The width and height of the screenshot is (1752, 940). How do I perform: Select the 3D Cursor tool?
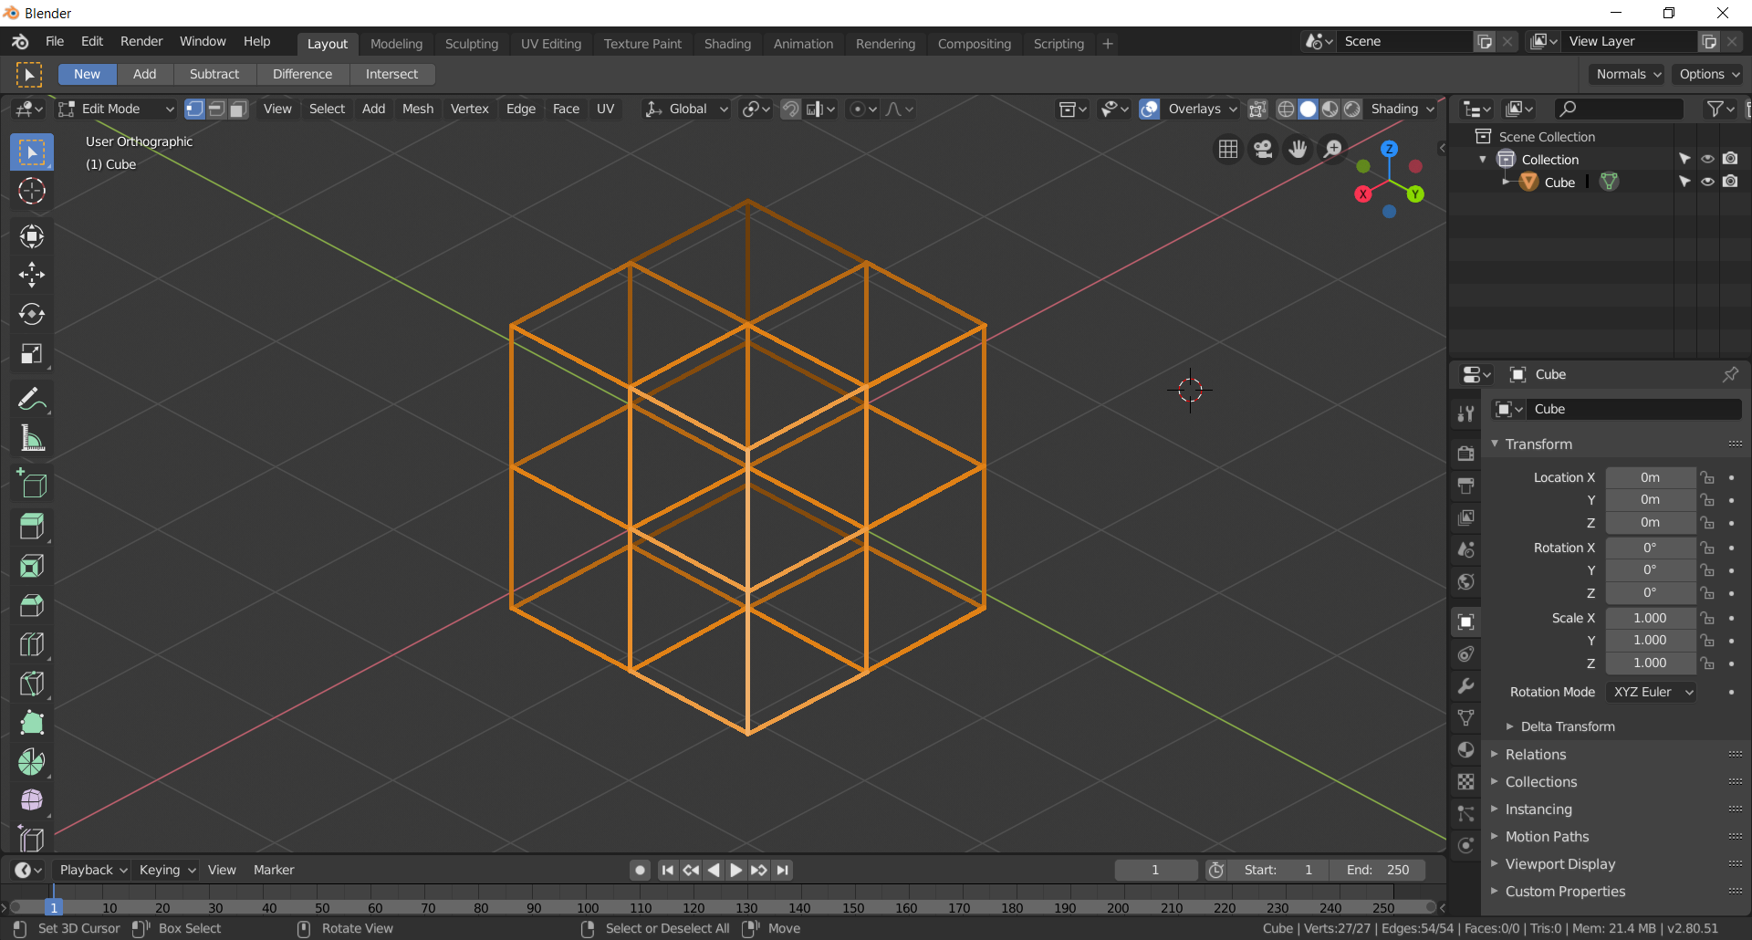32,191
